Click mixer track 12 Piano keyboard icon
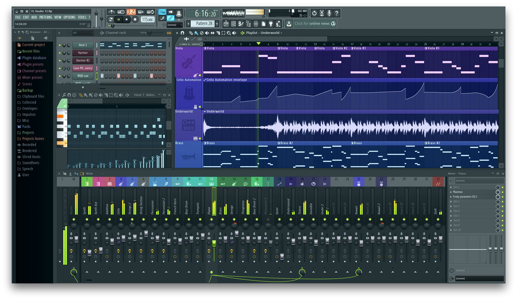 tap(211, 184)
